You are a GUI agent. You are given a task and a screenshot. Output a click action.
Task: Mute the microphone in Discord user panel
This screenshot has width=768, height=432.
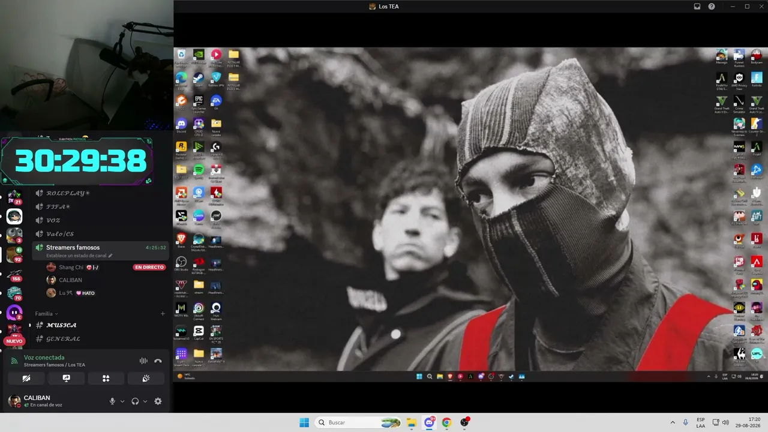pos(112,401)
